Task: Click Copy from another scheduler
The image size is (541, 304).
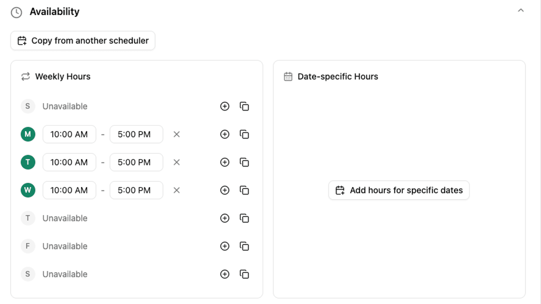Action: 83,41
